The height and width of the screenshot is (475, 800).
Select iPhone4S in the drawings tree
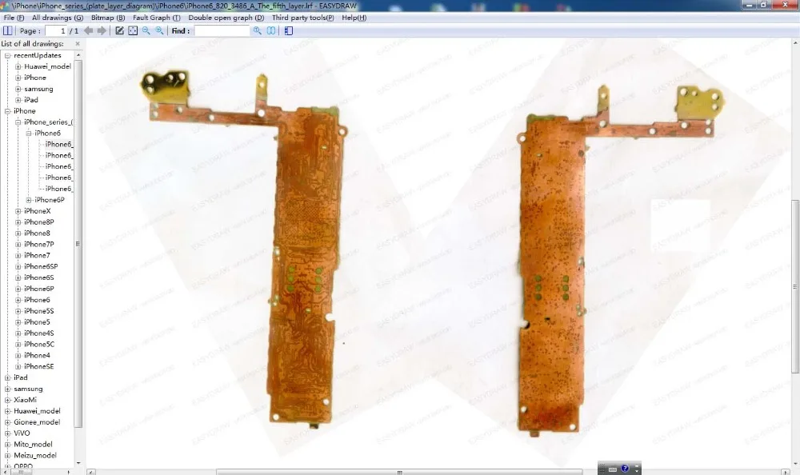tap(38, 333)
